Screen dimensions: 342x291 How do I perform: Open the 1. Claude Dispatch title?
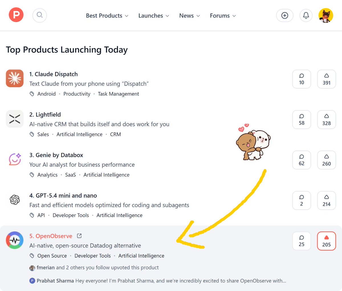point(54,74)
